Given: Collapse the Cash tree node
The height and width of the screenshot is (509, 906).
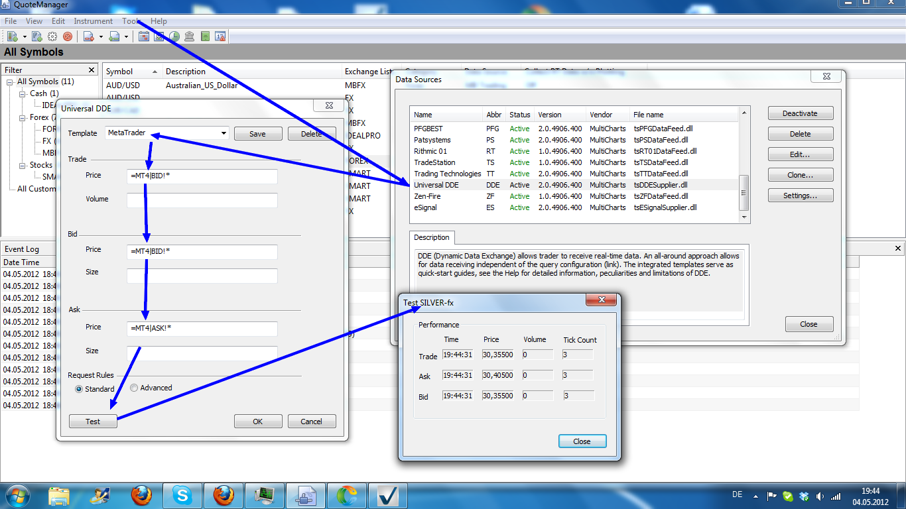Looking at the screenshot, I should coord(23,94).
